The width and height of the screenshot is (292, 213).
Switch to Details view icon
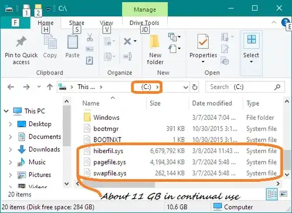click(x=272, y=194)
